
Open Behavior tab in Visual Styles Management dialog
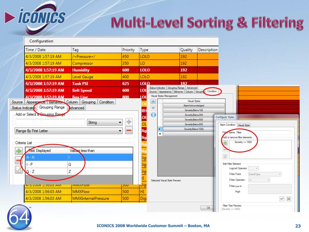pos(179,92)
